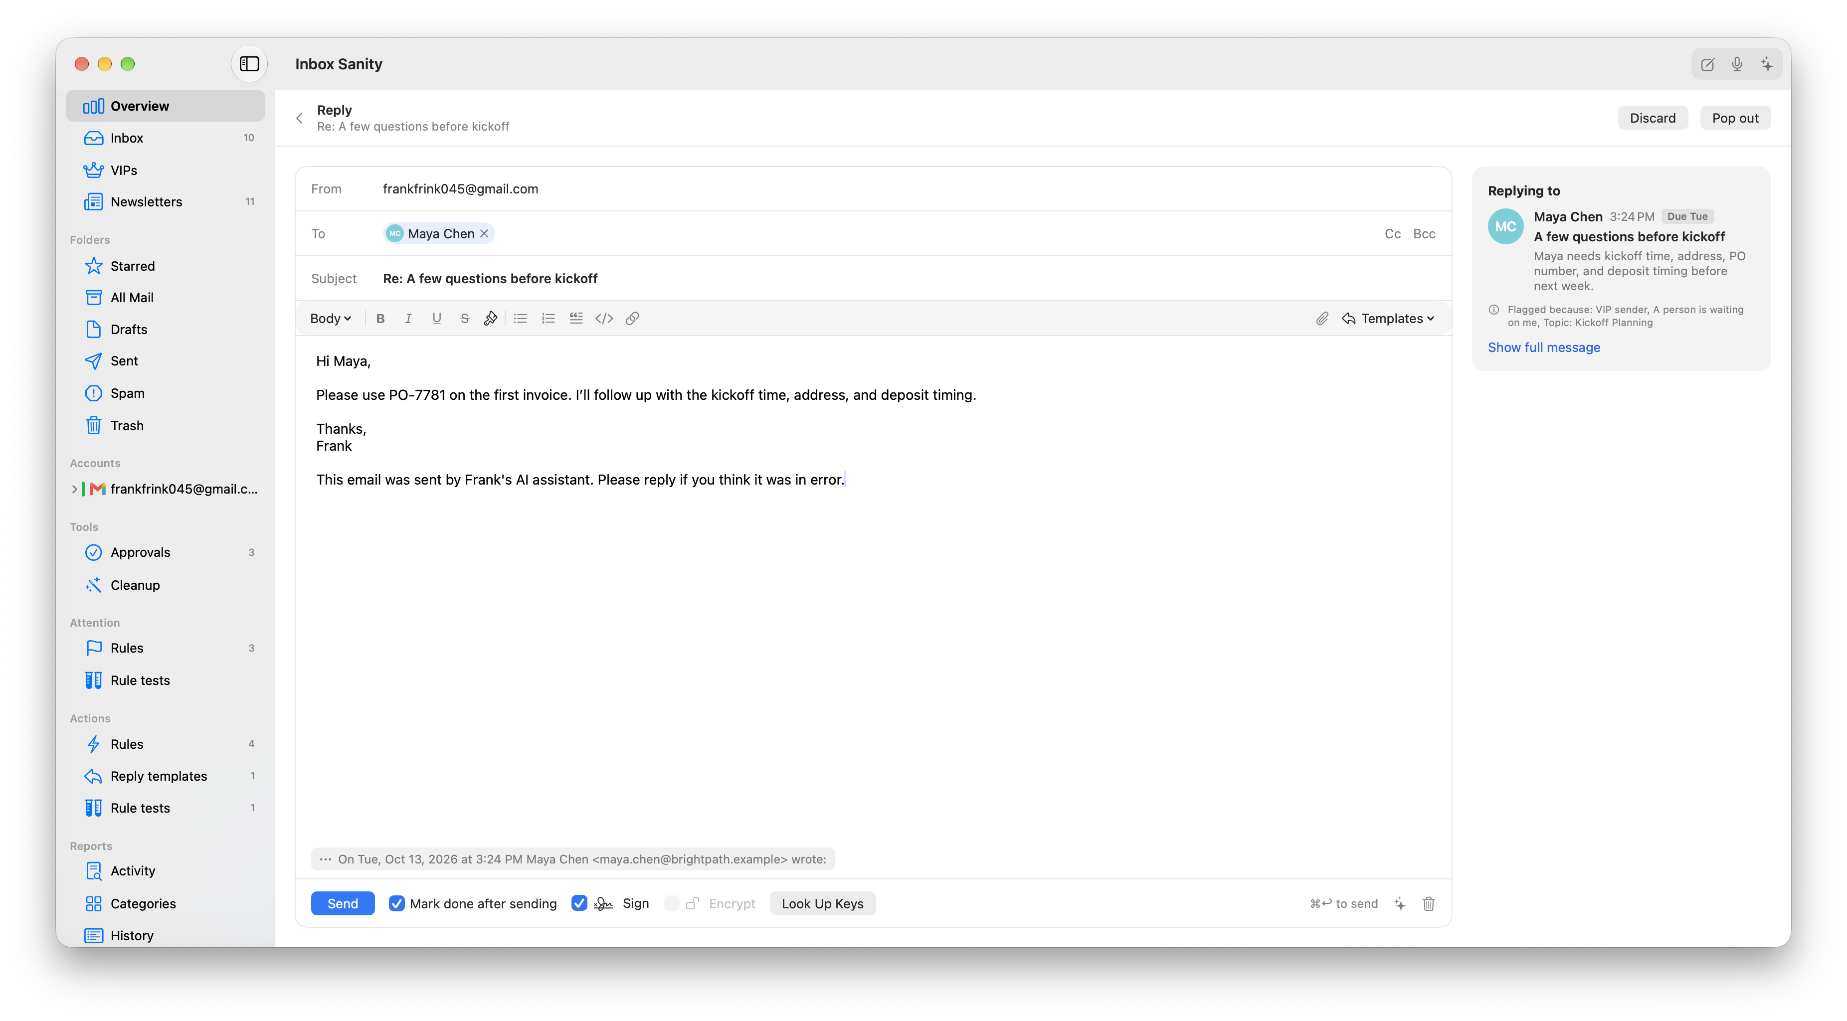
Task: Open the Inbox folder
Action: [x=166, y=138]
